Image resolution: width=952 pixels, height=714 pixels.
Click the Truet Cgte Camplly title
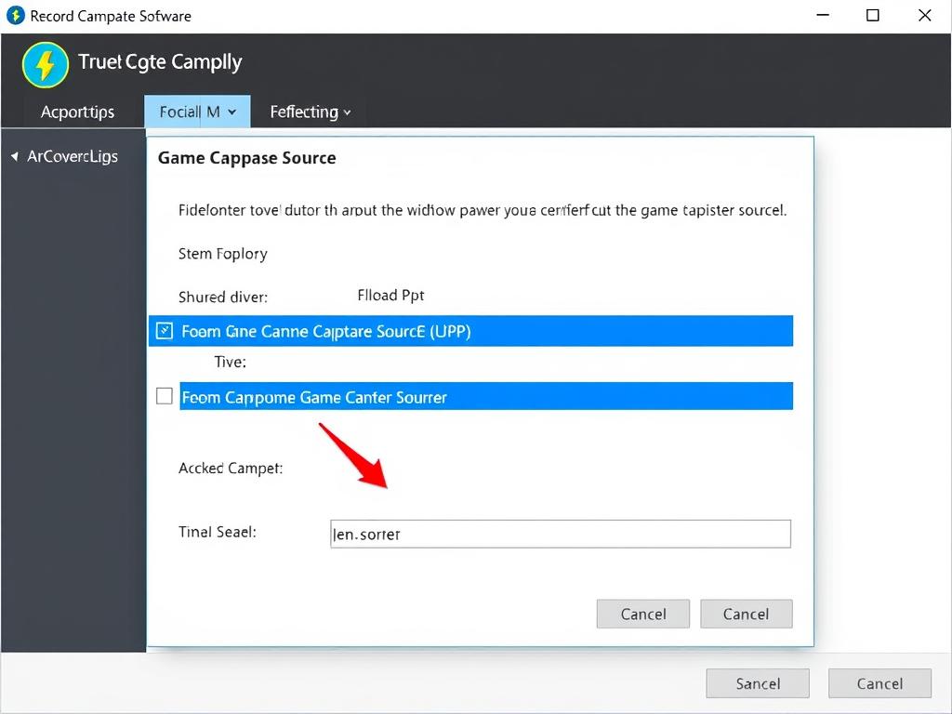point(160,62)
